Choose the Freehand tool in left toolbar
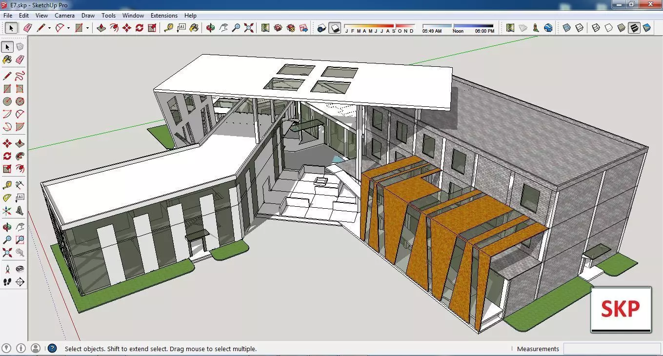 click(20, 76)
